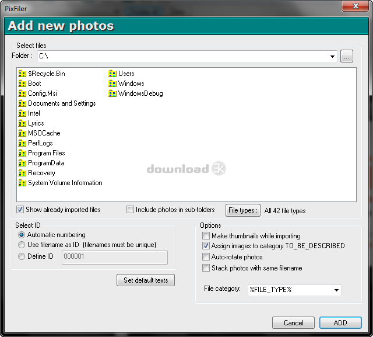Click the Program Files folder icon
Image resolution: width=373 pixels, height=337 pixels.
click(22, 153)
